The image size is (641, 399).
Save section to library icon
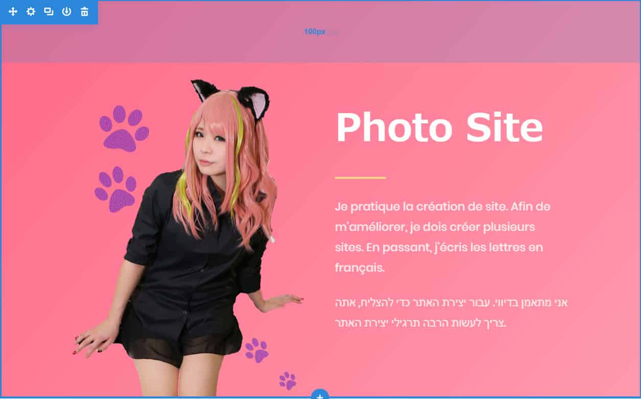(66, 12)
